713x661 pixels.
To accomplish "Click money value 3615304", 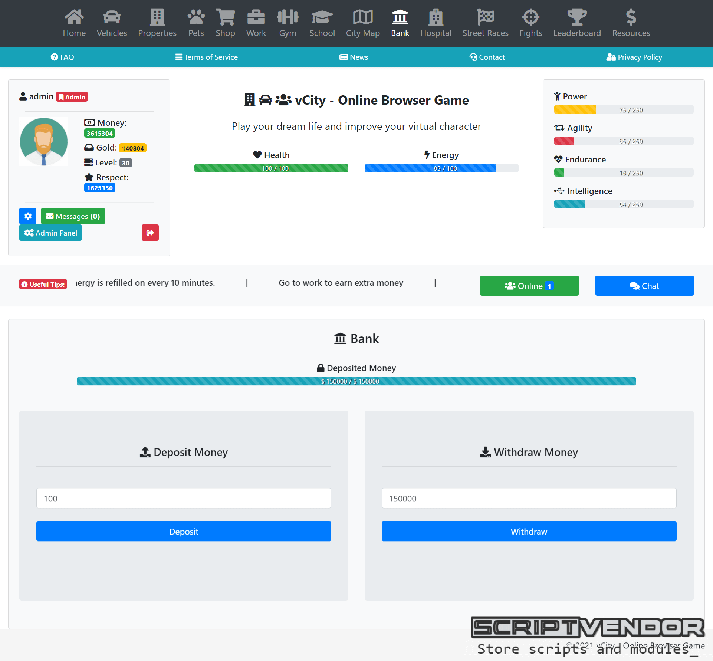I will [100, 133].
